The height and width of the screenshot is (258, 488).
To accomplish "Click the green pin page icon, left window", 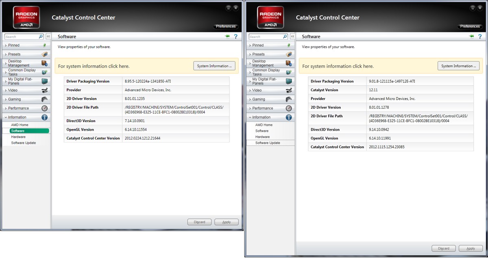I will point(227,37).
